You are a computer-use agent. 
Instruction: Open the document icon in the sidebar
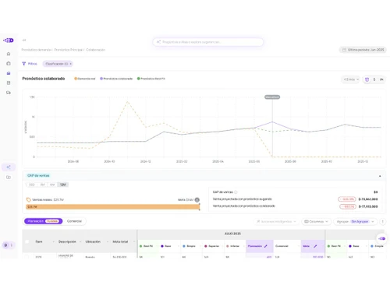(x=9, y=83)
